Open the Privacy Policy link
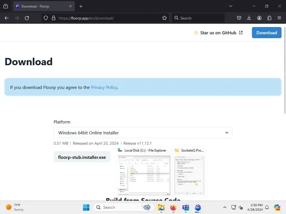The height and width of the screenshot is (214, 286). coord(104,87)
